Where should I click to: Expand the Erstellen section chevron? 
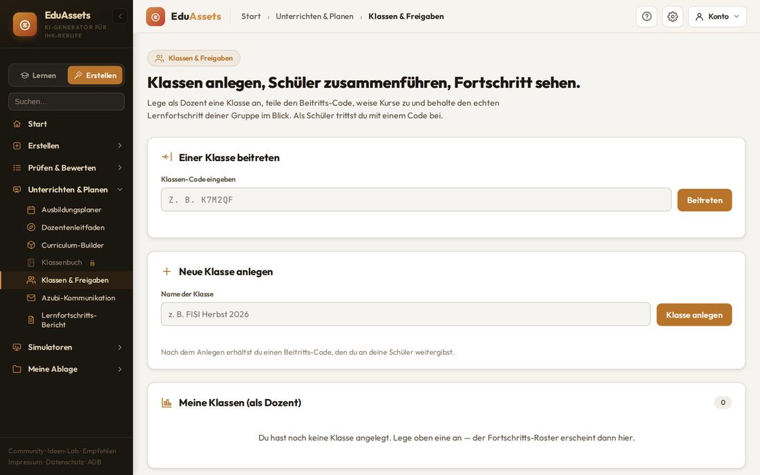tap(120, 146)
